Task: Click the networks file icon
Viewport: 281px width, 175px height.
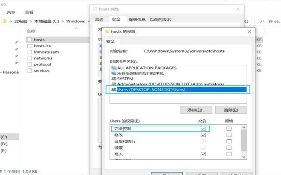Action: pos(30,58)
